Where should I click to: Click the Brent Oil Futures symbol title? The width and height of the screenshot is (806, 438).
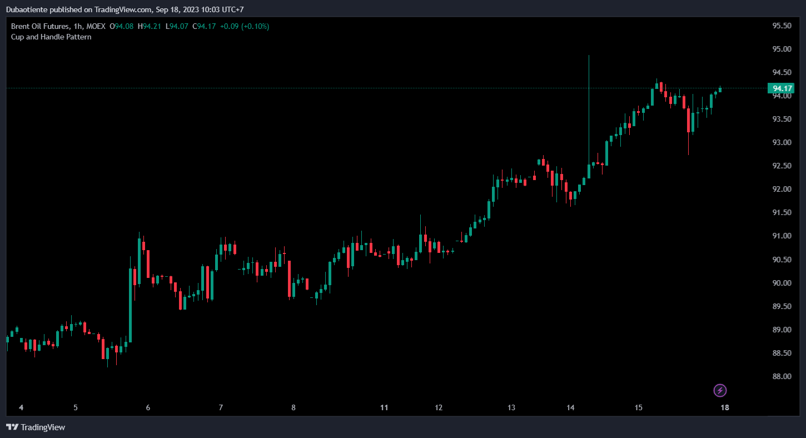40,26
